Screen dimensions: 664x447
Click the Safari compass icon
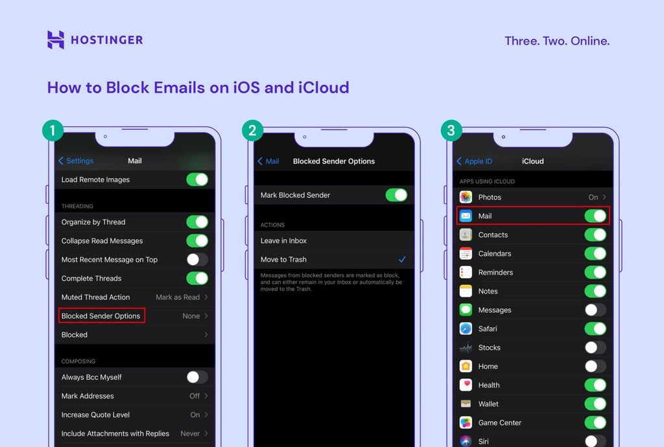click(466, 328)
